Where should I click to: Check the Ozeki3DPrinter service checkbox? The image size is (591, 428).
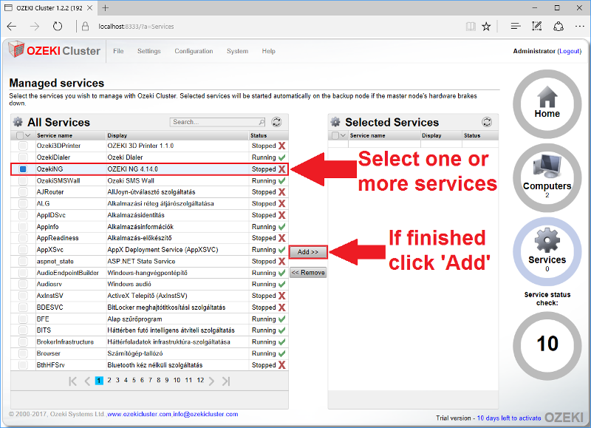point(23,146)
